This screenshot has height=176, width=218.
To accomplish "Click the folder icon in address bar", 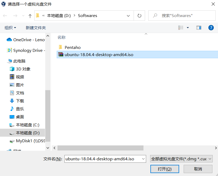I will click(38, 16).
